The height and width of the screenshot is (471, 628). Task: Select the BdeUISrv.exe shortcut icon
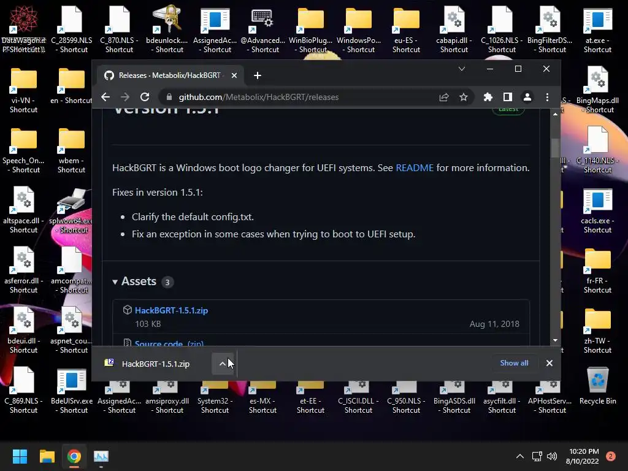point(71,390)
